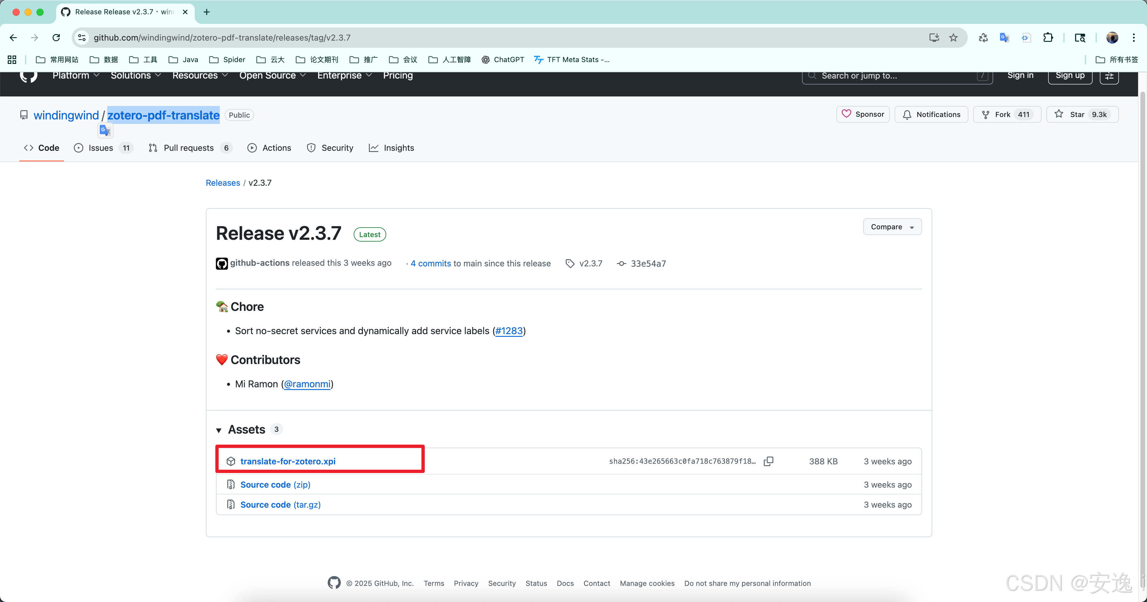
Task: Reload the page with the refresh icon
Action: point(56,38)
